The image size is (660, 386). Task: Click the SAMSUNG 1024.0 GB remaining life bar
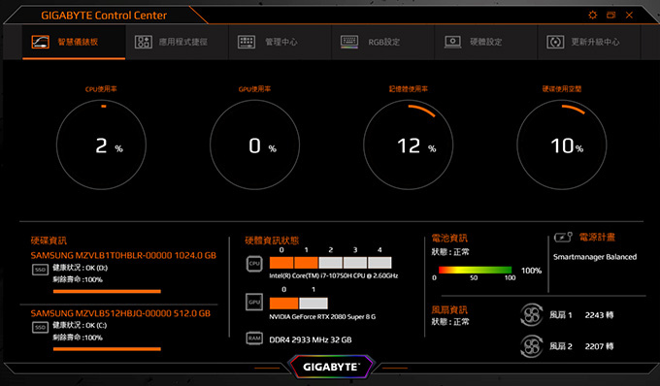click(x=107, y=291)
